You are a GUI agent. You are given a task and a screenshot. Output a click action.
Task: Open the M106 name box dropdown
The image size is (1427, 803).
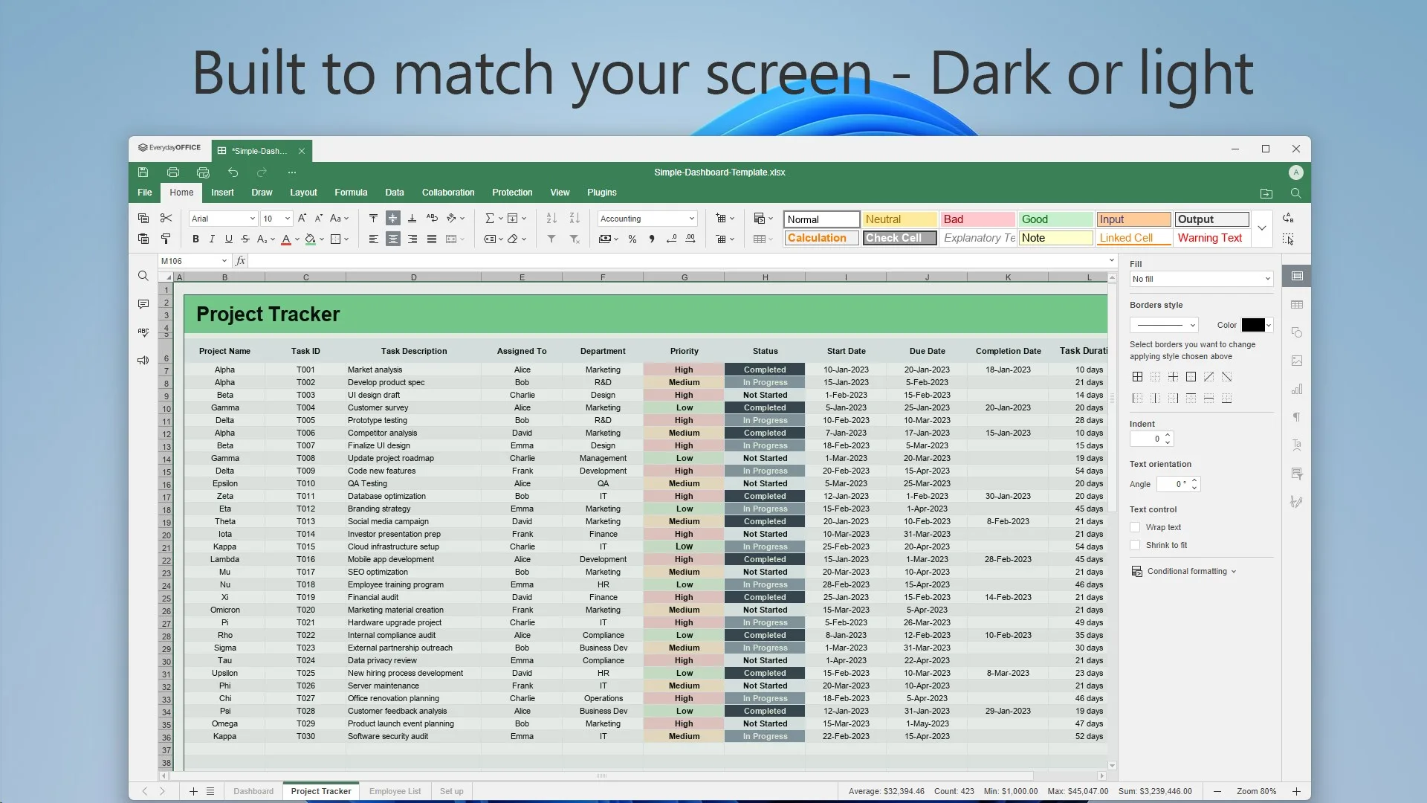coord(224,261)
